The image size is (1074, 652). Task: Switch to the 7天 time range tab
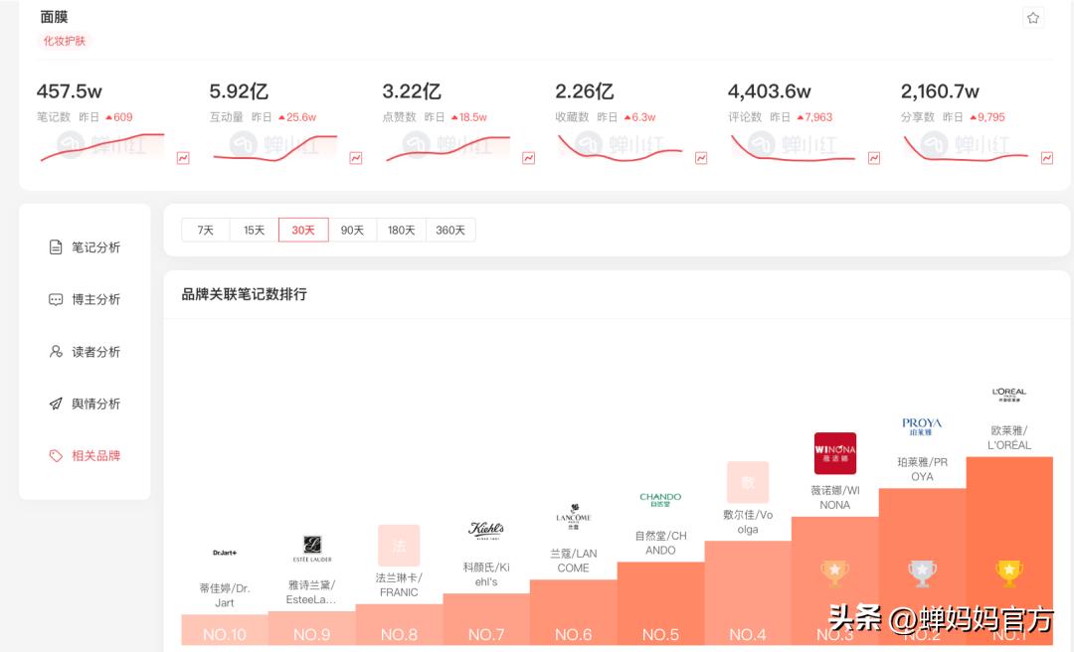click(x=204, y=230)
